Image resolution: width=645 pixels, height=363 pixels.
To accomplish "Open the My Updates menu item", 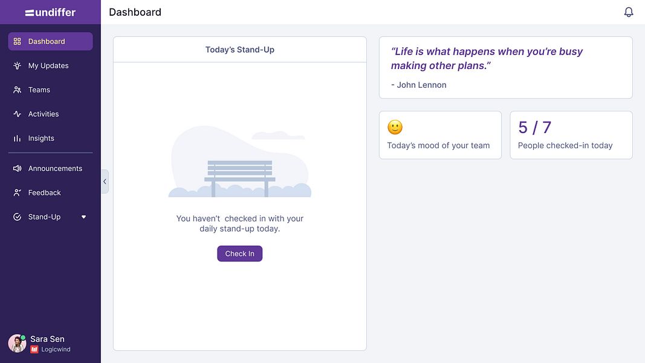I will [x=48, y=66].
